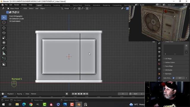Click the Start frame field
This screenshot has height=107, width=190.
(x=138, y=94)
